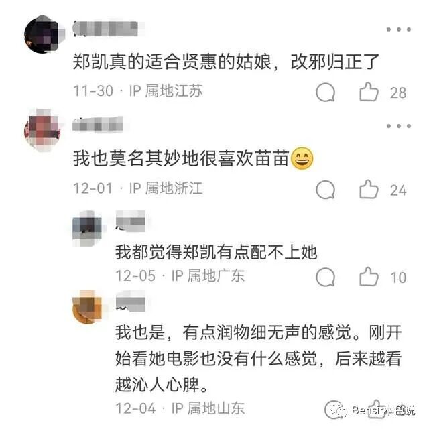Select reply text 我都觉得郑凯有点配不上她
Image resolution: width=429 pixels, height=429 pixels.
[x=216, y=252]
